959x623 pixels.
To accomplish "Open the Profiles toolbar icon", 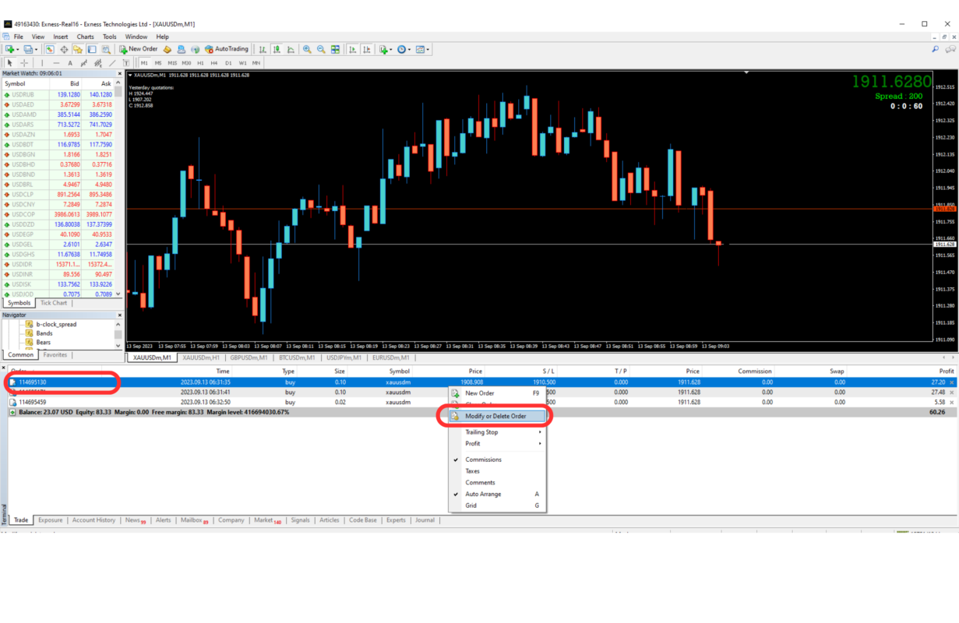I will click(27, 49).
